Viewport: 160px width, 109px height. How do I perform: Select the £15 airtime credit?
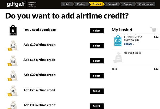pos(97,61)
